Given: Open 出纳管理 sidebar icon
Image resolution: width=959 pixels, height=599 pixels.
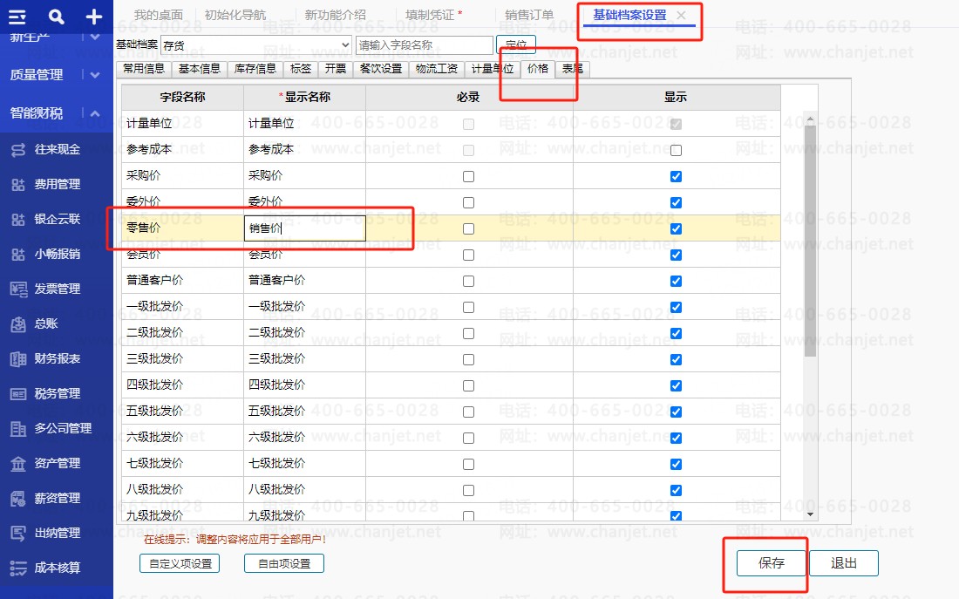Looking at the screenshot, I should pyautogui.click(x=18, y=533).
